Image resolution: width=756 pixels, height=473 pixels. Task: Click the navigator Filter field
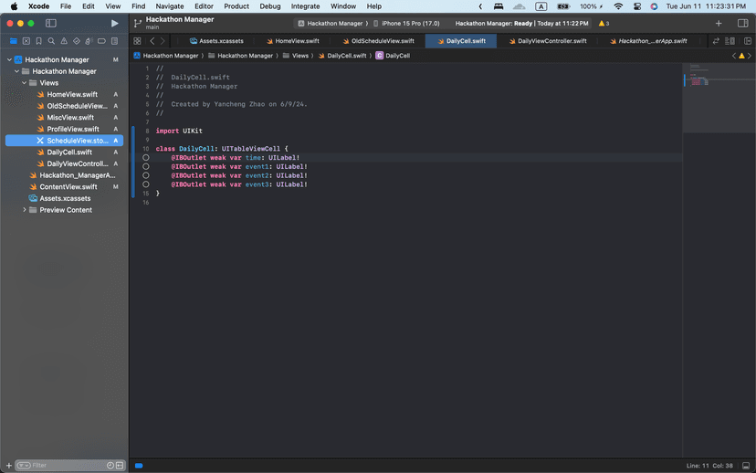pyautogui.click(x=64, y=465)
